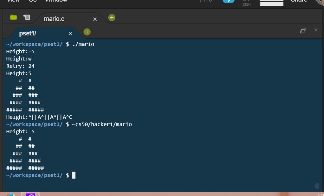324x196 pixels.
Task: Click the "Retry: 24" line
Action: pyautogui.click(x=20, y=66)
